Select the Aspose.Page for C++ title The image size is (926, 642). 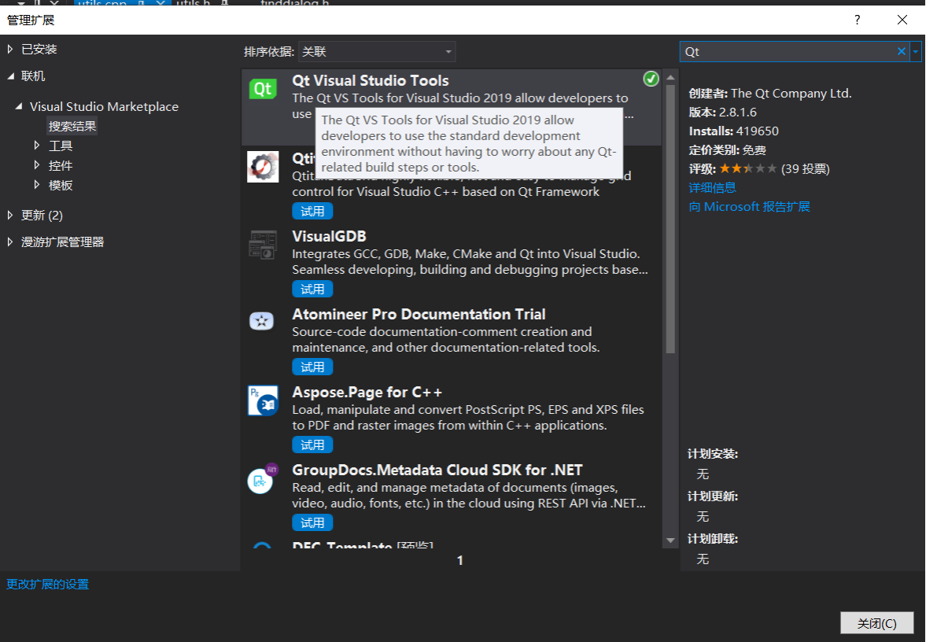pos(367,392)
